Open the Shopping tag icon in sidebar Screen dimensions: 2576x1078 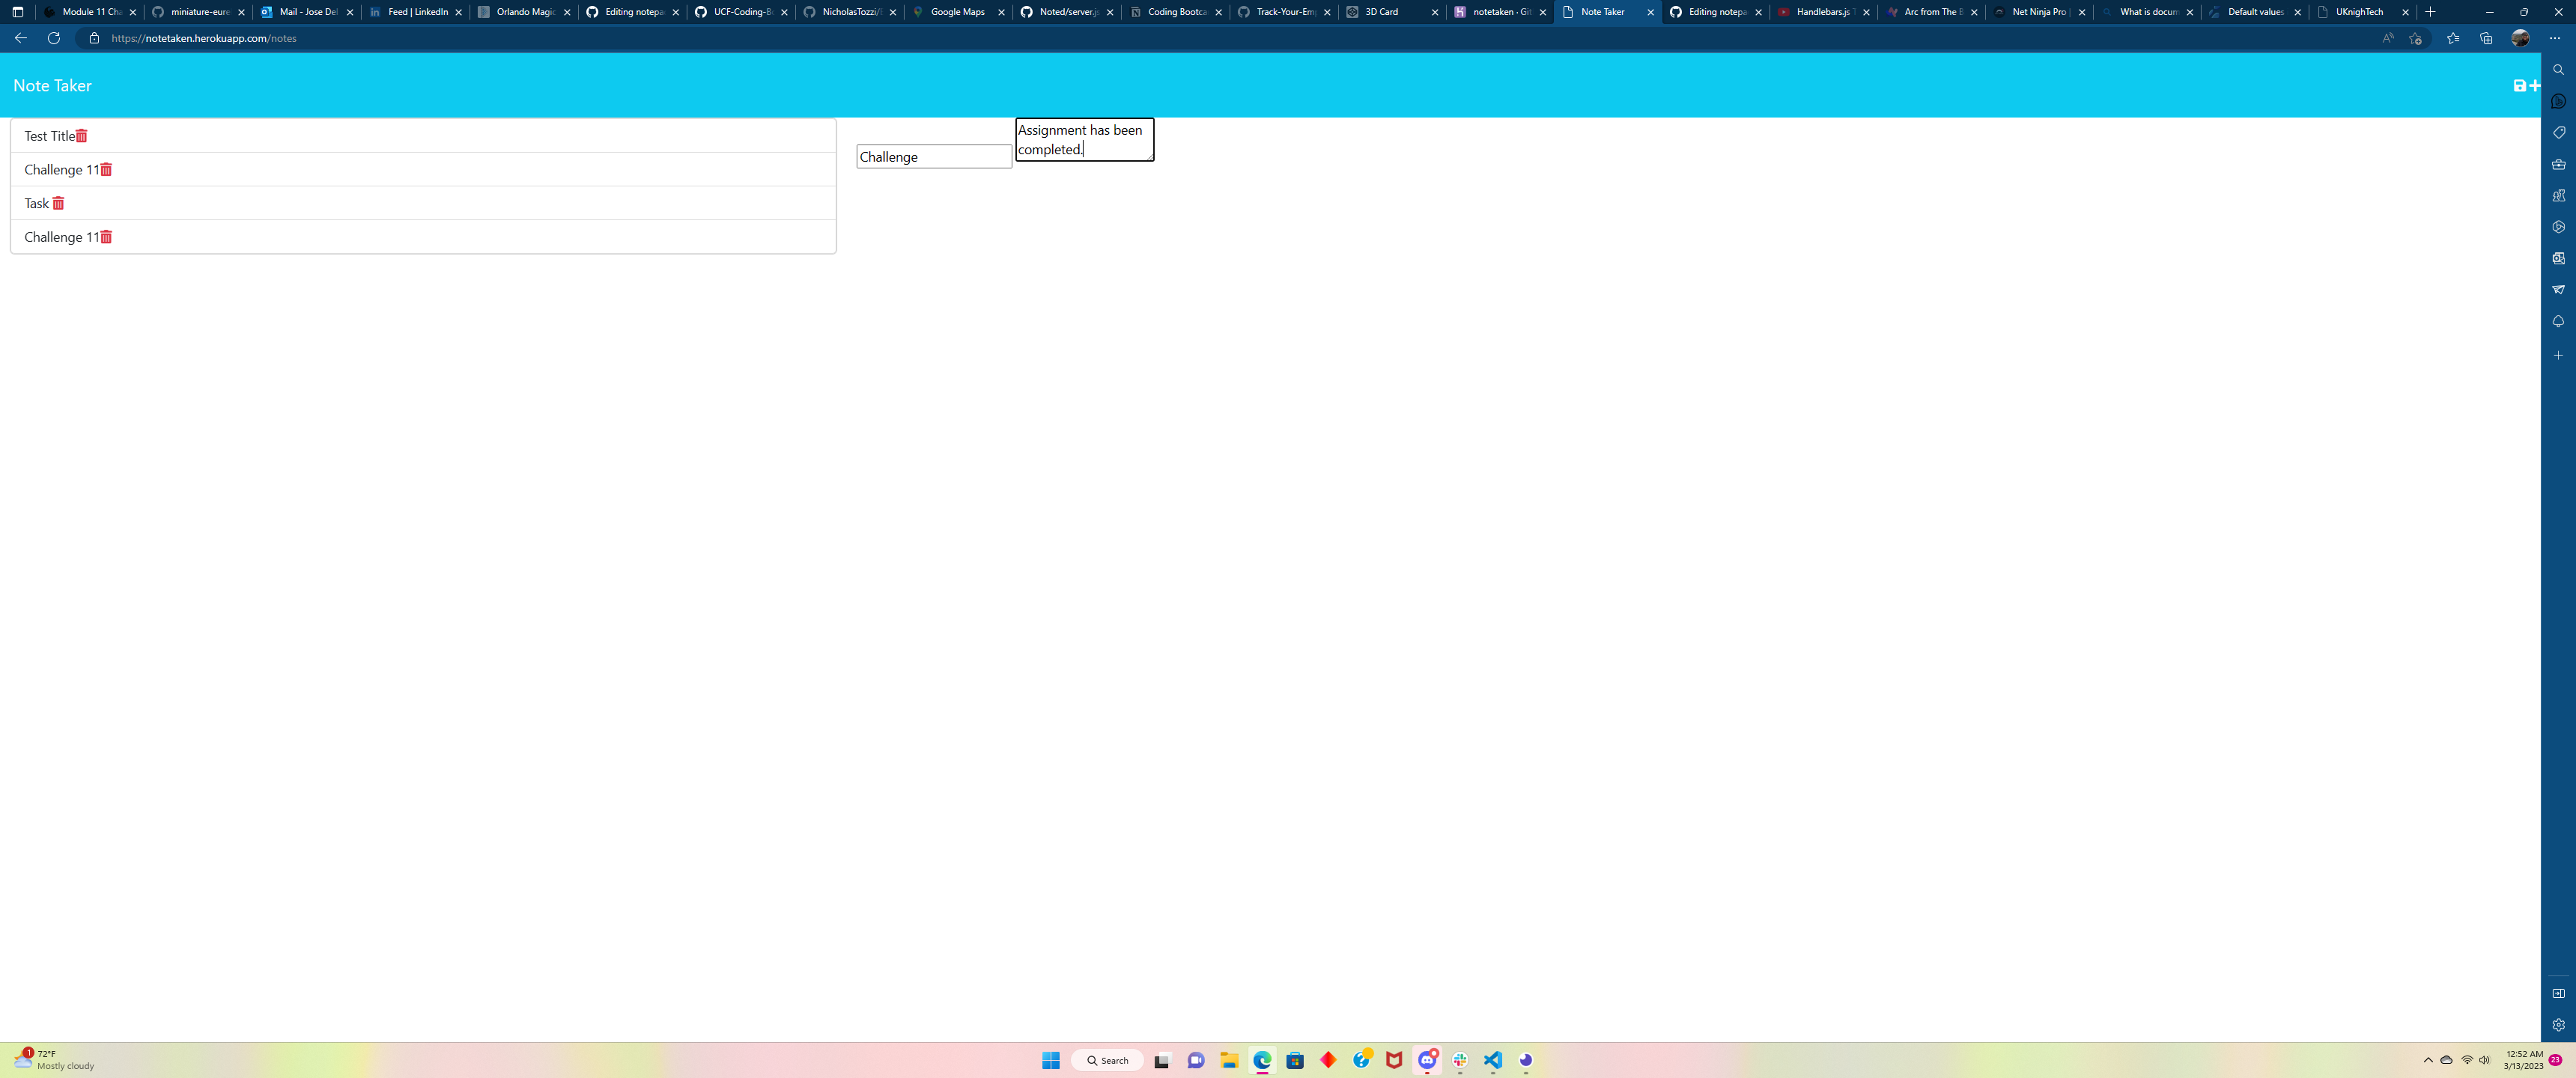(2559, 133)
